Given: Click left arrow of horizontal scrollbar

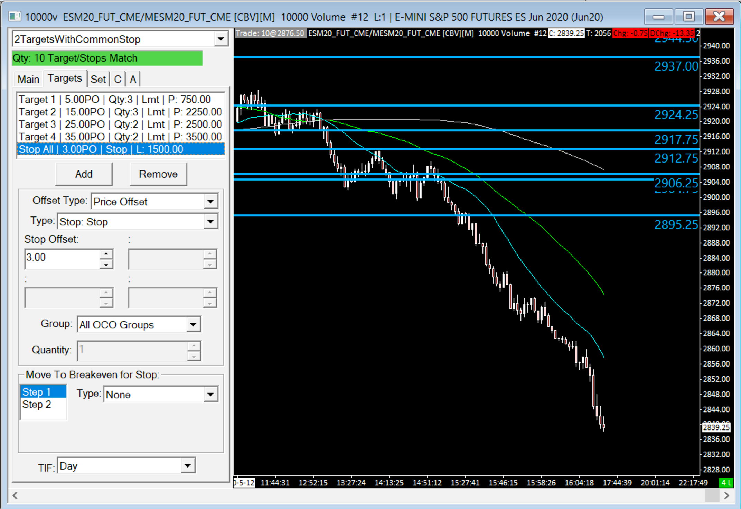Looking at the screenshot, I should click(15, 496).
